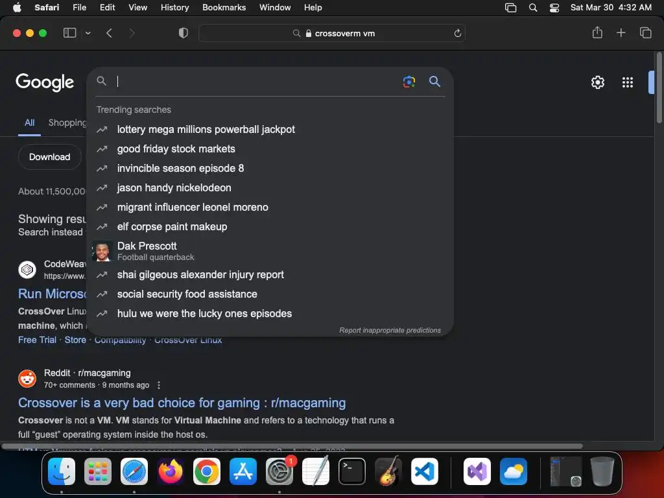Open the Store sitelink
This screenshot has width=664, height=498.
point(75,340)
